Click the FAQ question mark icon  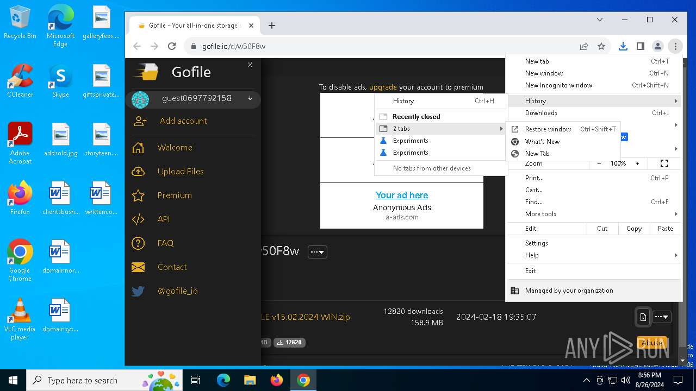[x=138, y=243]
